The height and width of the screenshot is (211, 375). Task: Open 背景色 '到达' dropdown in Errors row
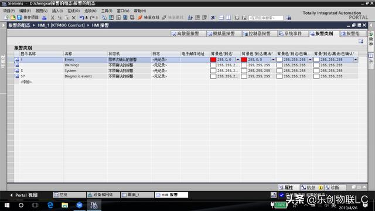click(x=238, y=59)
